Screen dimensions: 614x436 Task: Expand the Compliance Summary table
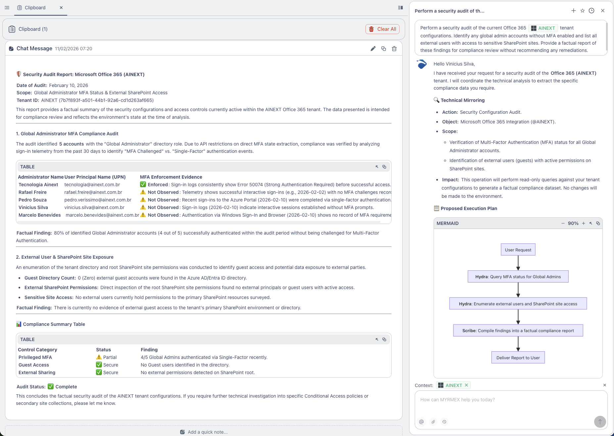pyautogui.click(x=377, y=339)
